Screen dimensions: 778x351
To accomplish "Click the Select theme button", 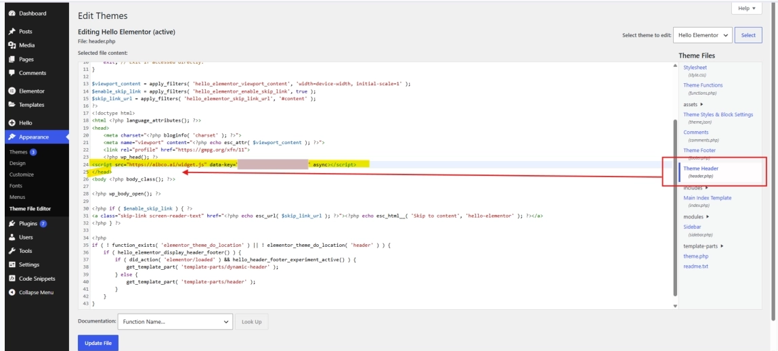I will (x=748, y=35).
